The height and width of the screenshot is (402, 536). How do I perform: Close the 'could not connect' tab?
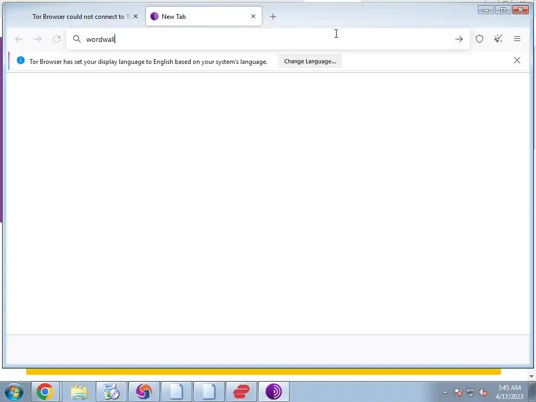(136, 16)
